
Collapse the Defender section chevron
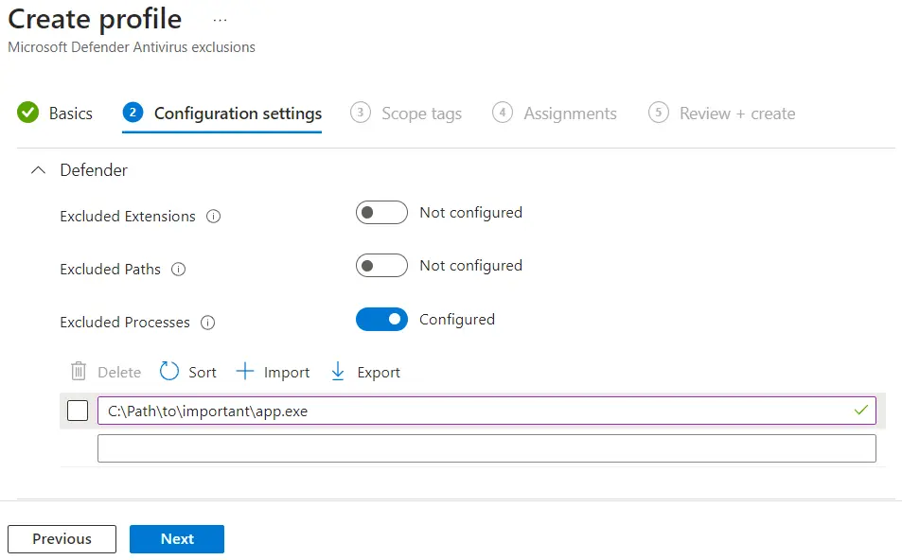point(39,170)
